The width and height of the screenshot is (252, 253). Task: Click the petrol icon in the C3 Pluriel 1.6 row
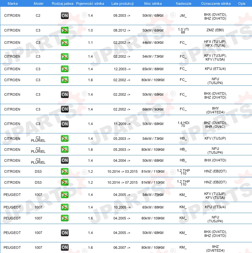click(x=65, y=150)
